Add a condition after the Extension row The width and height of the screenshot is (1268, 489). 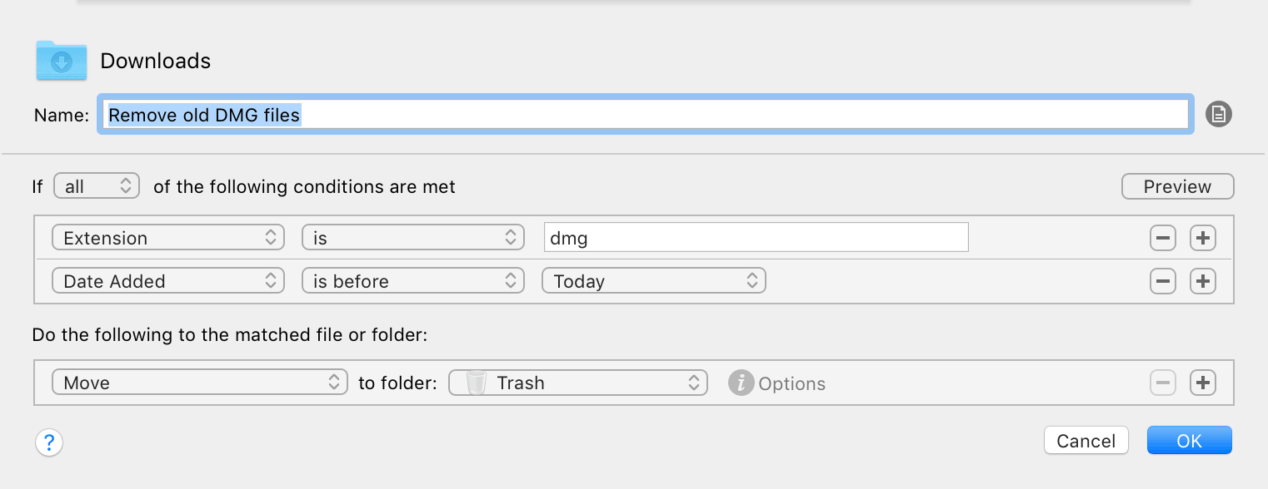[1202, 238]
